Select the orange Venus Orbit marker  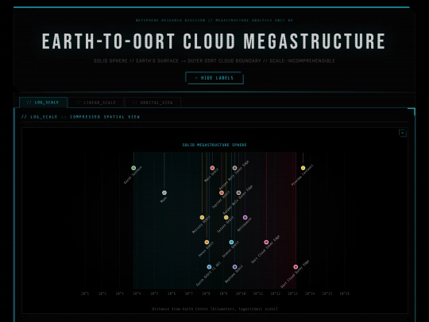(207, 242)
